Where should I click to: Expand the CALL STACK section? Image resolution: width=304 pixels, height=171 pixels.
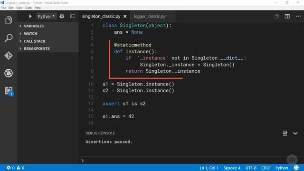click(x=35, y=41)
